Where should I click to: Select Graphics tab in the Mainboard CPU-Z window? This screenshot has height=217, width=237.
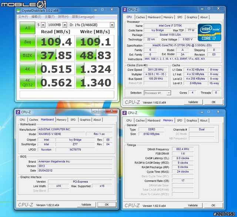click(85, 120)
